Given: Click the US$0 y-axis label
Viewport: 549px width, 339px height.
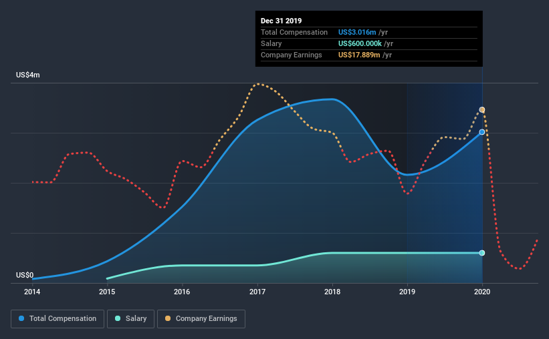Looking at the screenshot, I should coord(25,275).
